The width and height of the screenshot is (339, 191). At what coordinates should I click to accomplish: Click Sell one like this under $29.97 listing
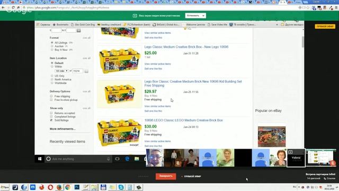point(153,111)
